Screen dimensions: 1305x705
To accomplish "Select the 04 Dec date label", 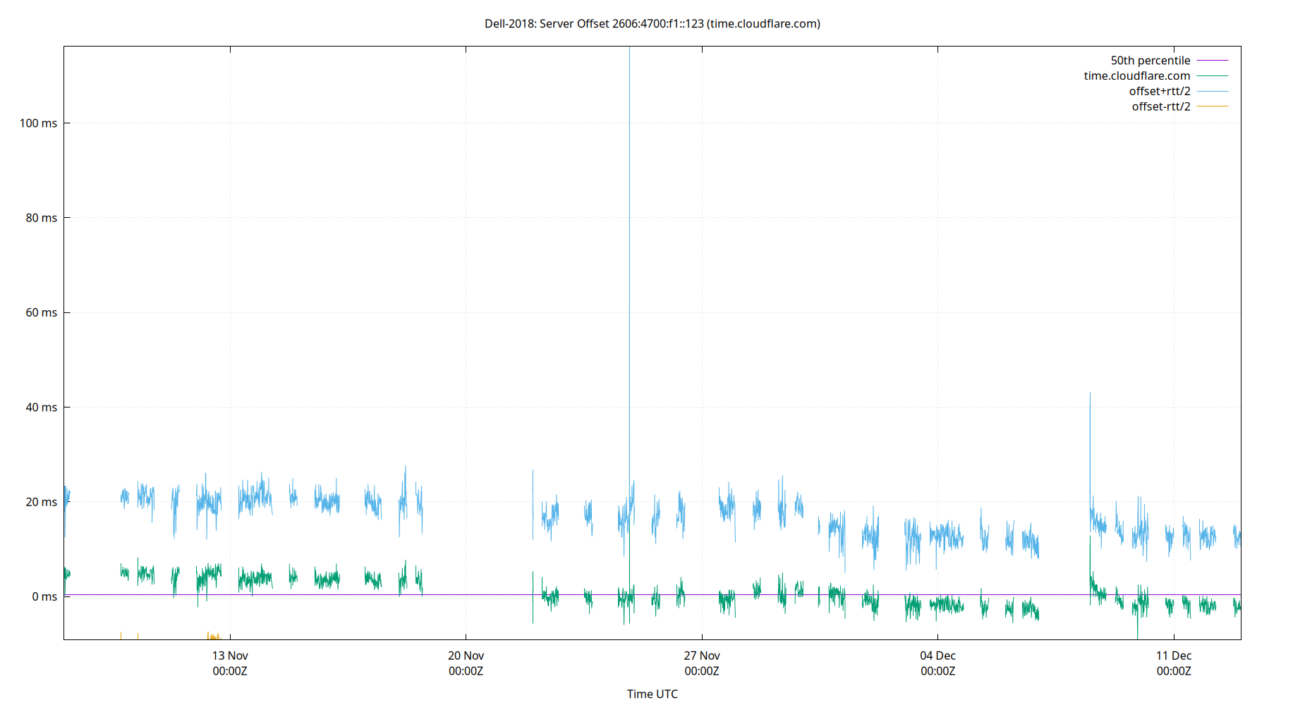I will pyautogui.click(x=938, y=655).
